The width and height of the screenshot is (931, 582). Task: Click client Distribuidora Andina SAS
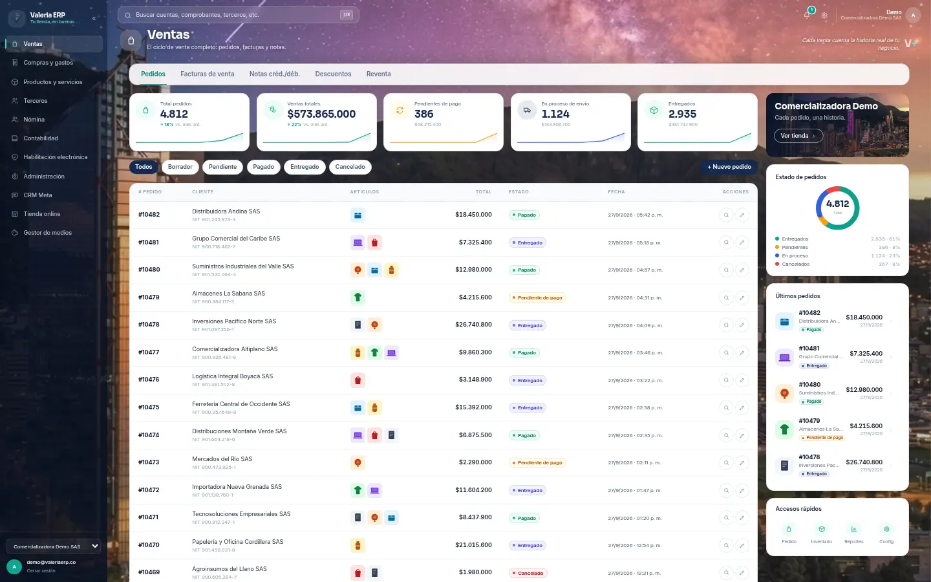[226, 211]
